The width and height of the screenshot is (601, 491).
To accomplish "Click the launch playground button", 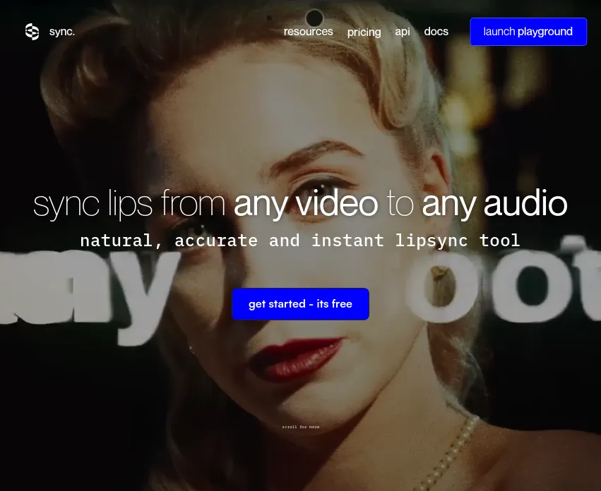I will (x=528, y=31).
